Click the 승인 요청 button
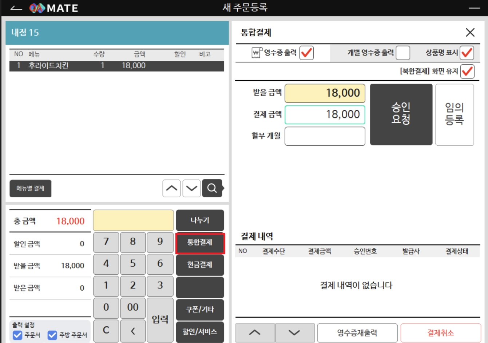This screenshot has height=343, width=488. click(401, 114)
